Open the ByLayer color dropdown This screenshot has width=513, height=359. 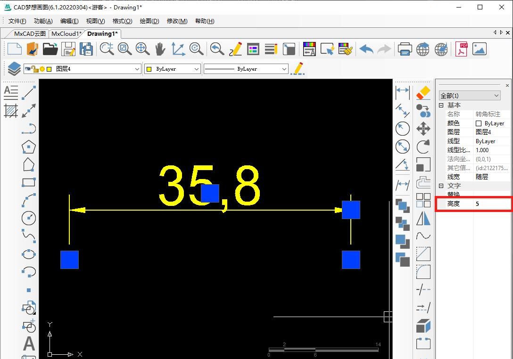click(197, 69)
